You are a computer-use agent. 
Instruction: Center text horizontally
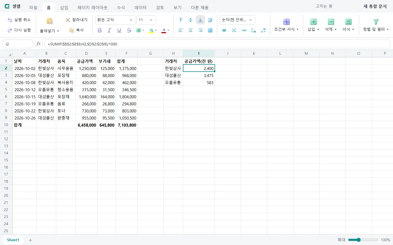(x=190, y=30)
